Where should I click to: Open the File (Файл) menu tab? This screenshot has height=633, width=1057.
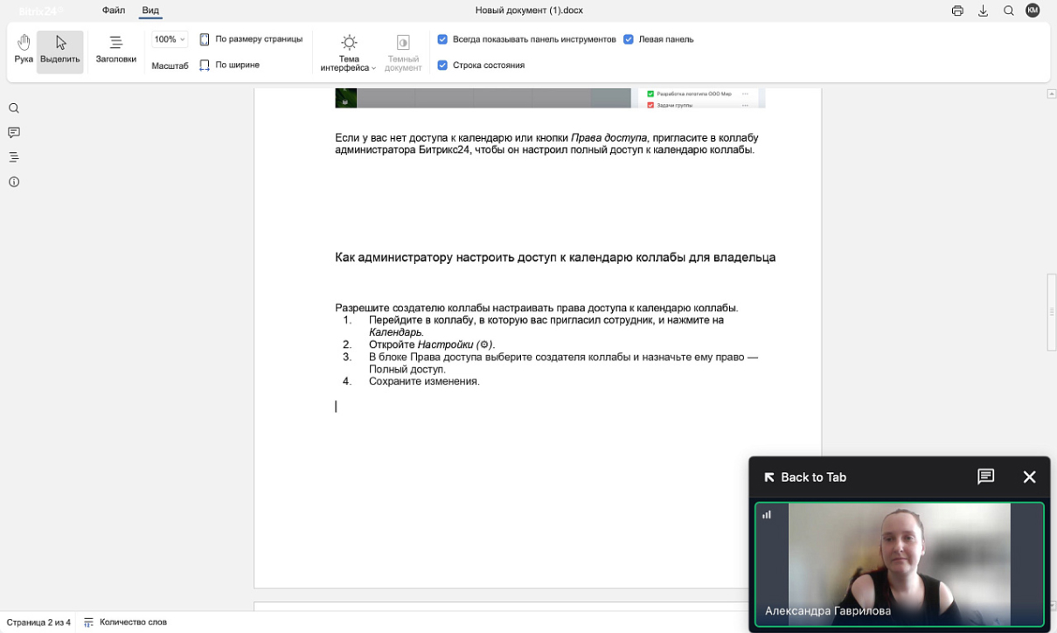tap(114, 10)
